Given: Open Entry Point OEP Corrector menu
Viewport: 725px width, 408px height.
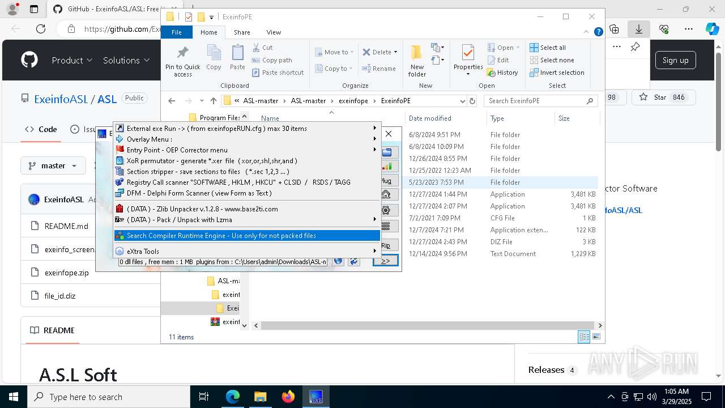Looking at the screenshot, I should click(x=246, y=150).
